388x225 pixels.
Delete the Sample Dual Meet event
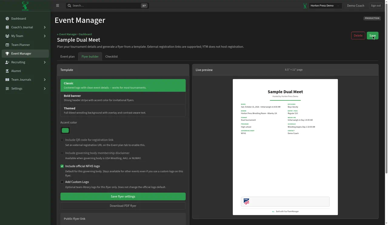[358, 35]
